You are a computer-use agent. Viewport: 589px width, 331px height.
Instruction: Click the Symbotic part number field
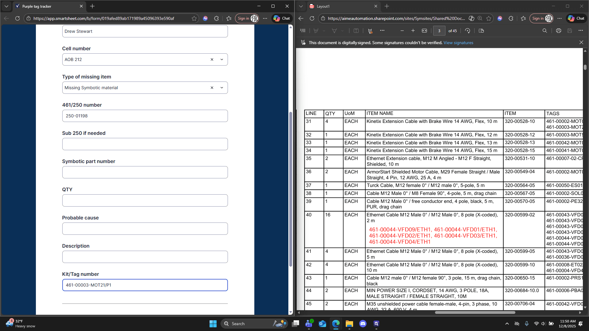145,172
